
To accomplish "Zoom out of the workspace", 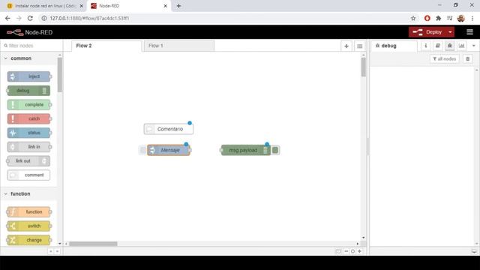I will (346, 251).
